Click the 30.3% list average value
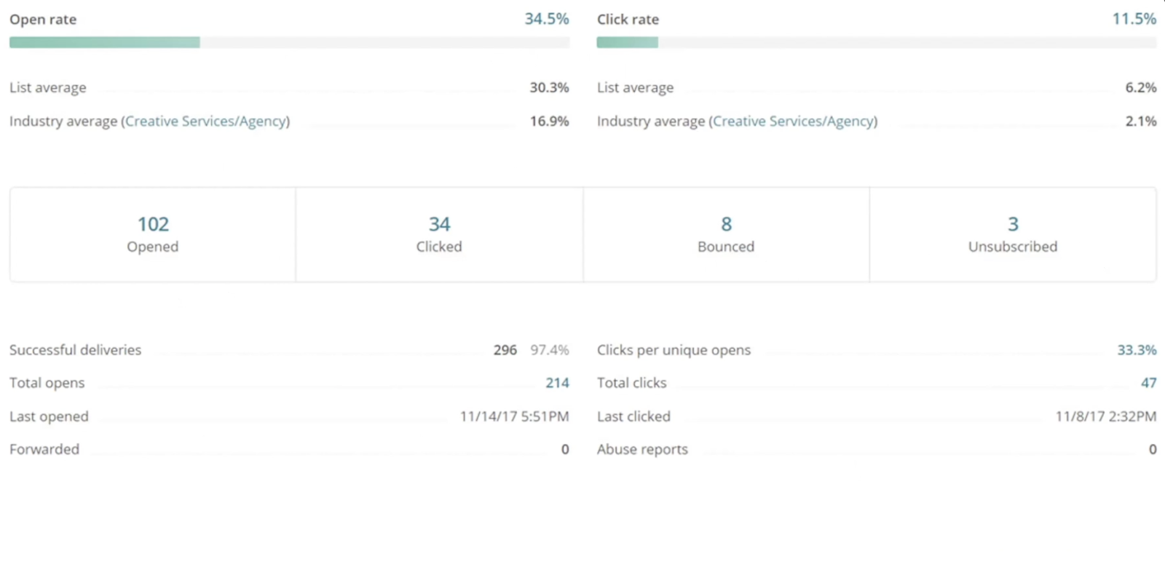 549,87
